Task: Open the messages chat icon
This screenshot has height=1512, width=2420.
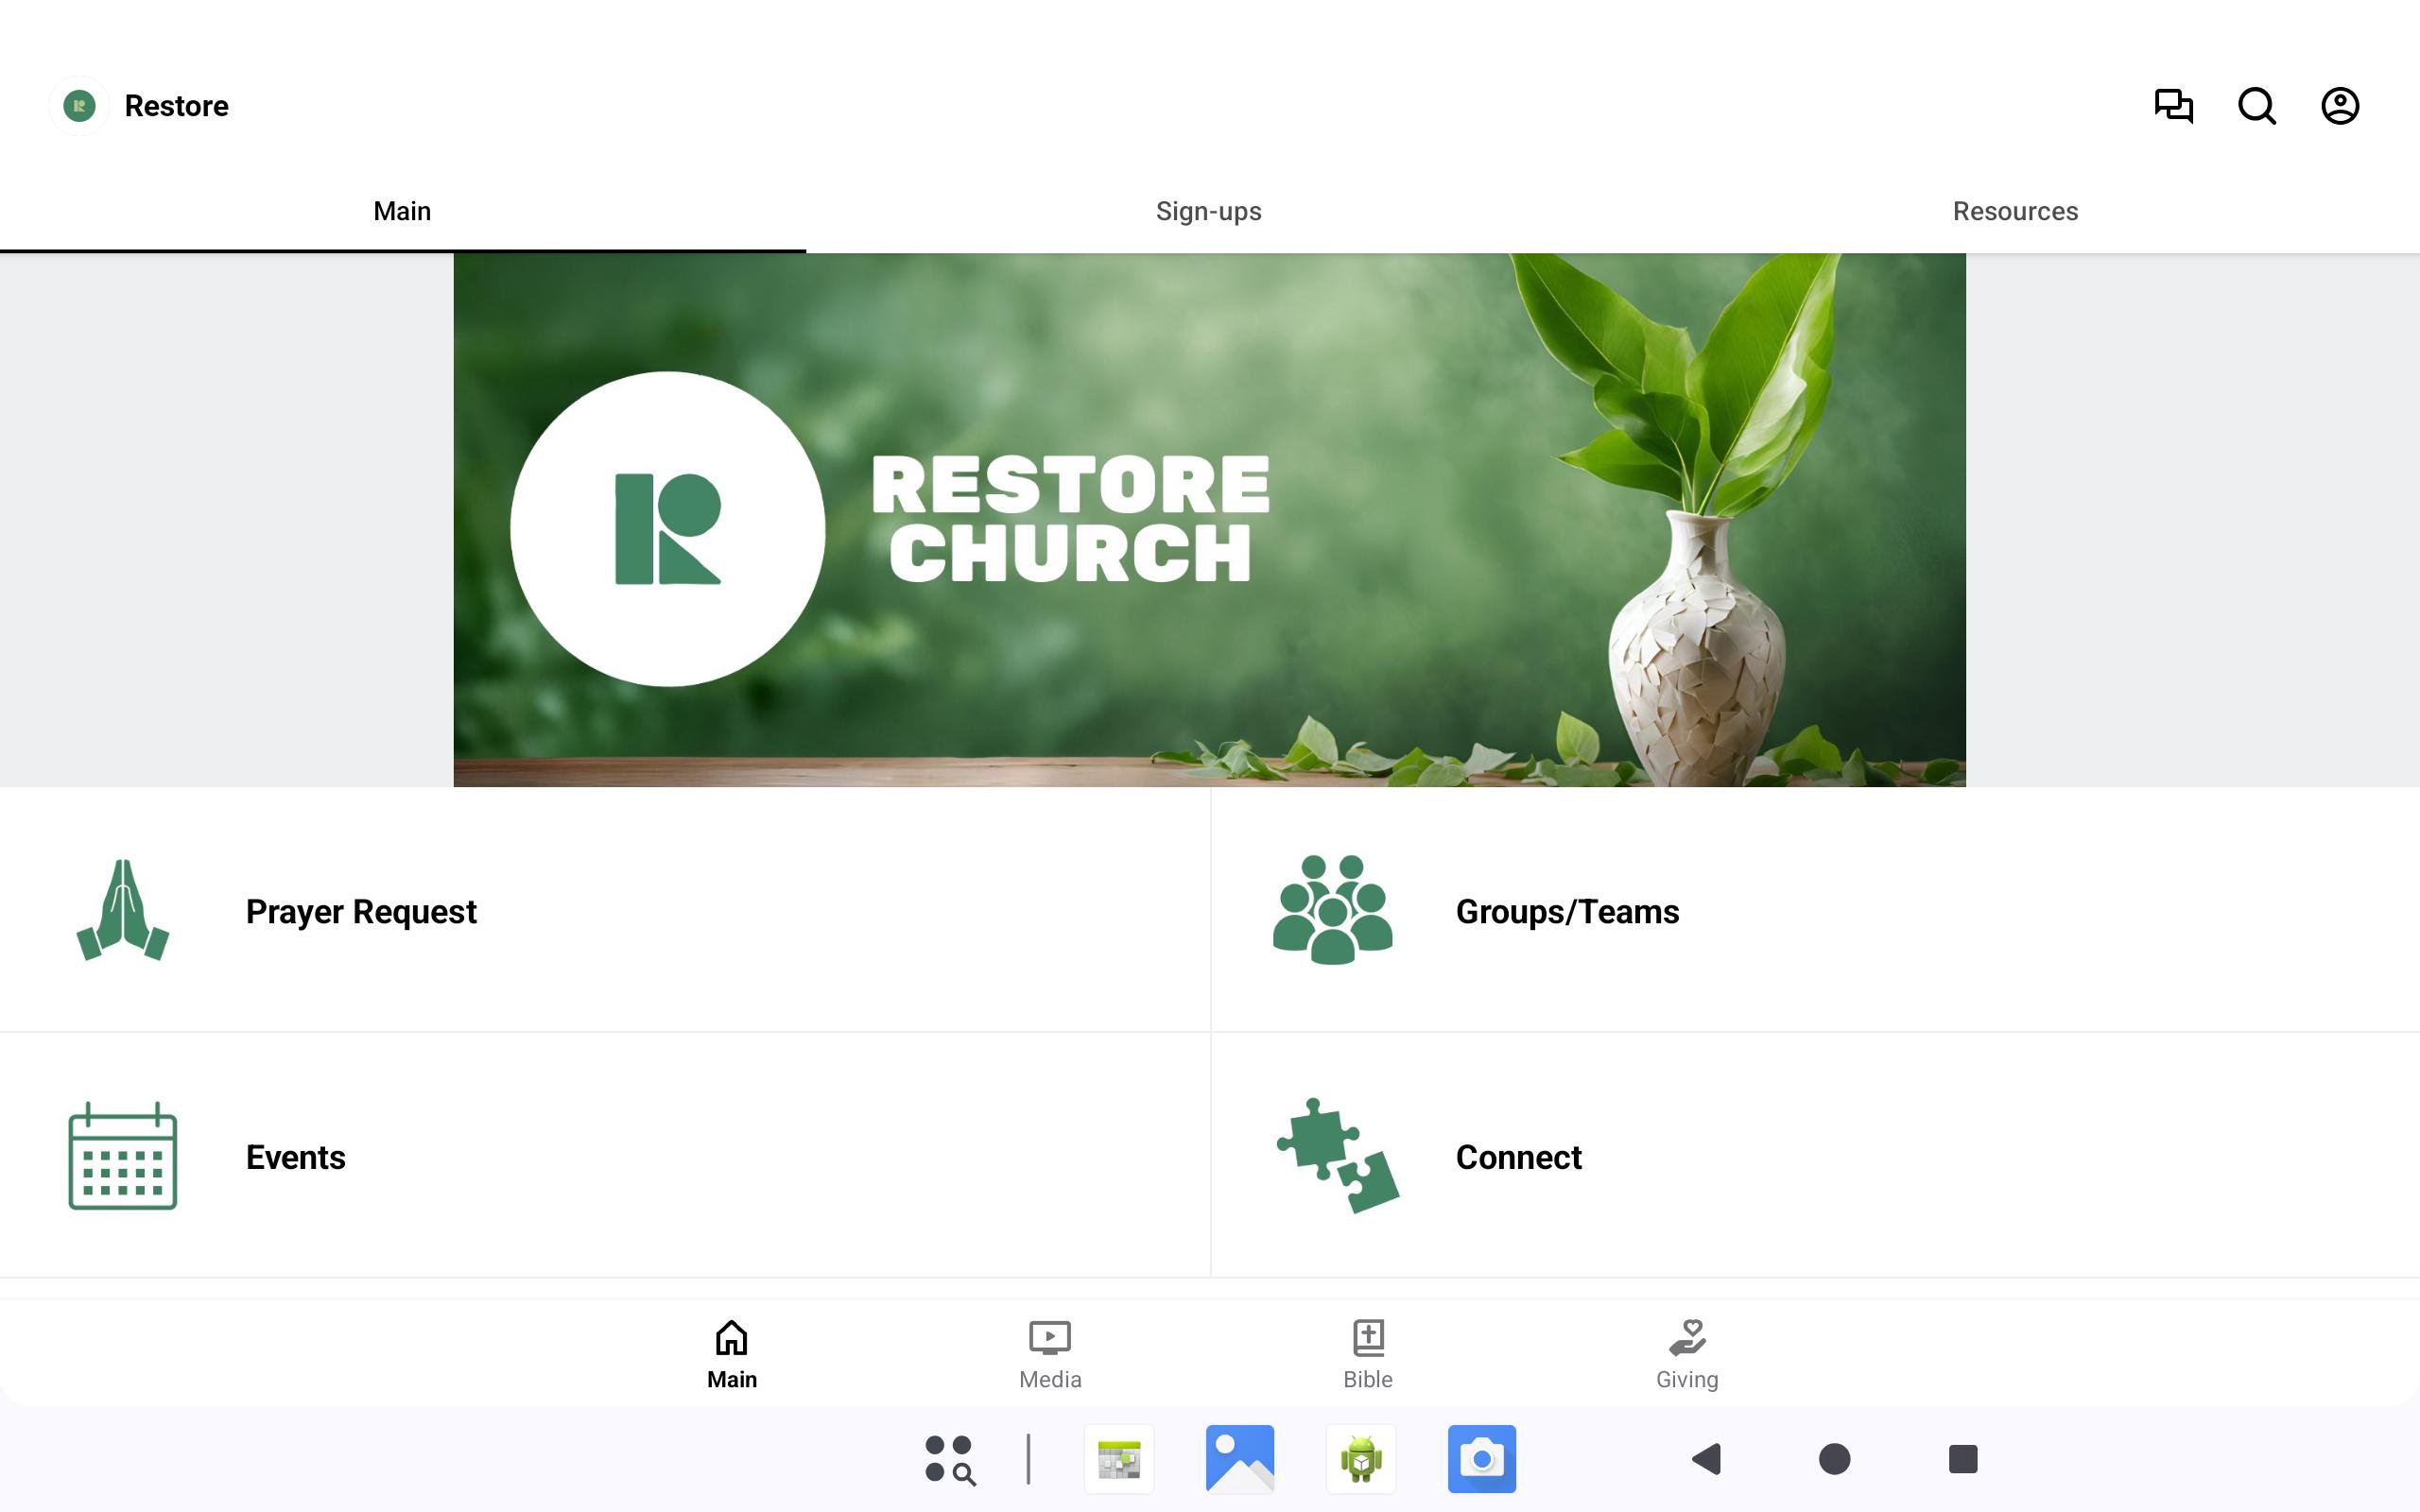Action: 2173,106
